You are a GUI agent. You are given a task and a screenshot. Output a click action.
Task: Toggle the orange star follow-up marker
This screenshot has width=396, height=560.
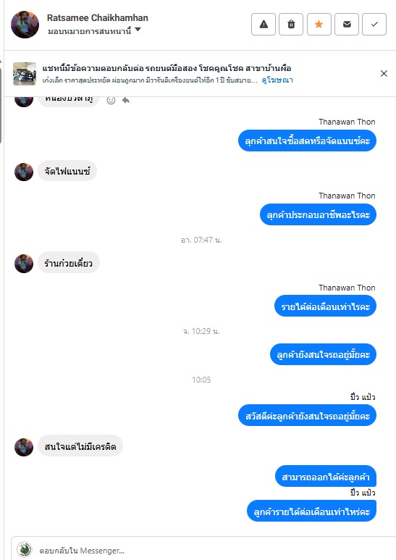319,25
